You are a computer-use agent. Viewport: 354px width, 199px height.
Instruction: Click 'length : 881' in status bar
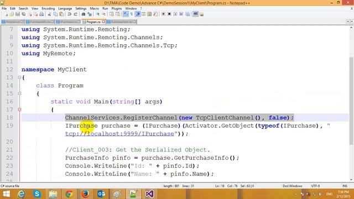(x=171, y=186)
